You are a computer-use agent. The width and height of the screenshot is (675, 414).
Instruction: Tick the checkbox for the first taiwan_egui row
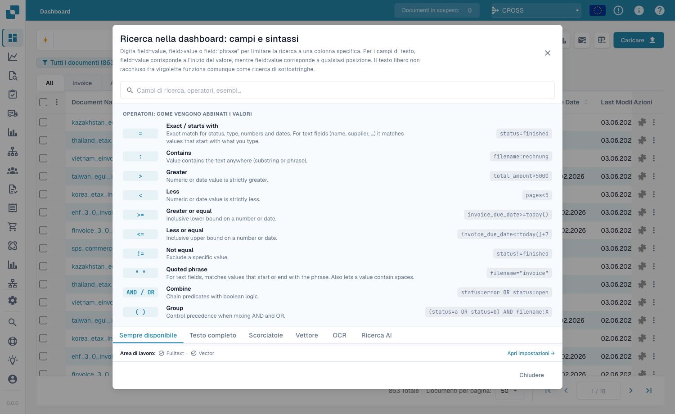tap(43, 176)
